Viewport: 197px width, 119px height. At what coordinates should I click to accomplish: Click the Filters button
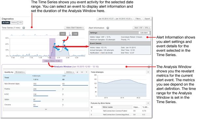[x=138, y=19]
